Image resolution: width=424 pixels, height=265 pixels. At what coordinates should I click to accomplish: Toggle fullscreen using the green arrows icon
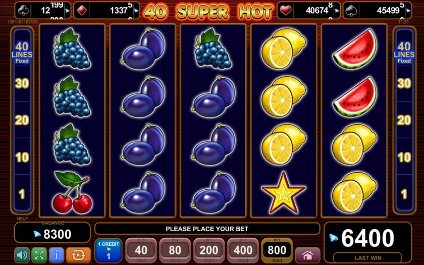(39, 254)
